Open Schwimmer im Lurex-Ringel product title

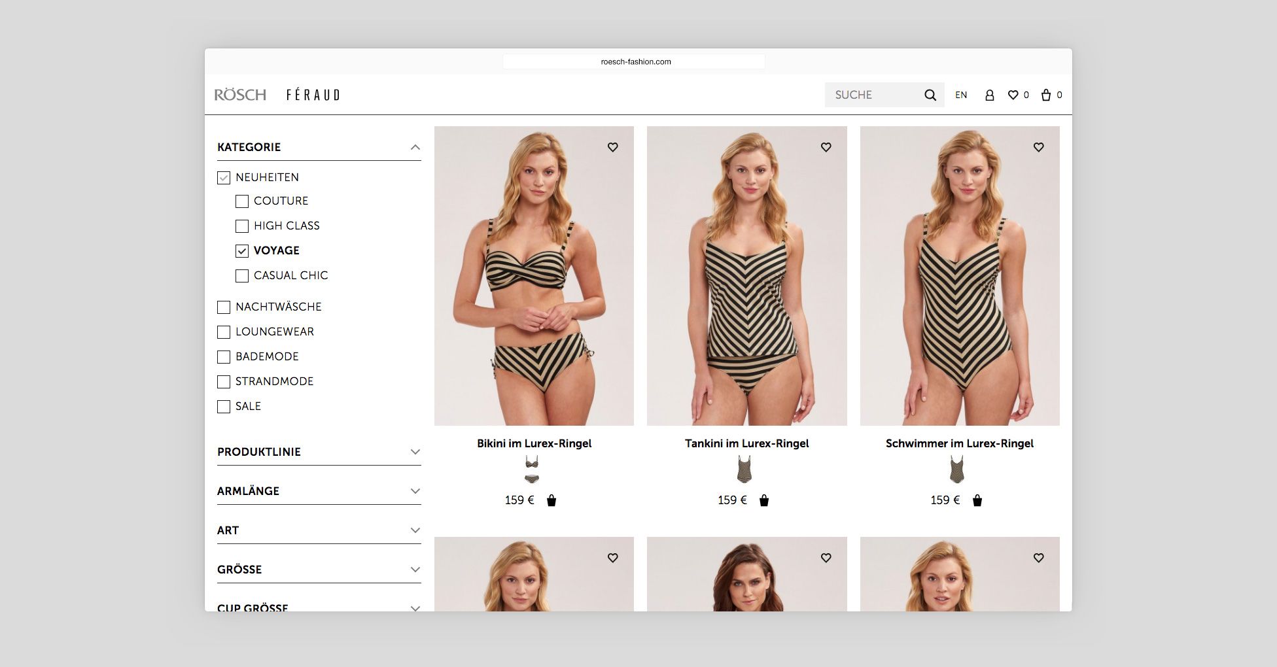(960, 443)
